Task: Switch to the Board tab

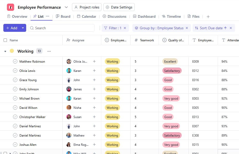Action: pyautogui.click(x=63, y=16)
